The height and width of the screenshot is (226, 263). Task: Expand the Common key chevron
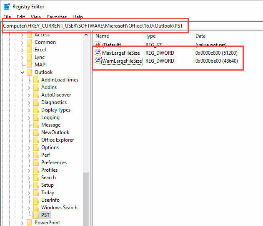pos(23,43)
